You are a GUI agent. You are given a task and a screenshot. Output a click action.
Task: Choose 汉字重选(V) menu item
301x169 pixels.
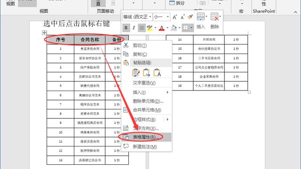pos(146,83)
